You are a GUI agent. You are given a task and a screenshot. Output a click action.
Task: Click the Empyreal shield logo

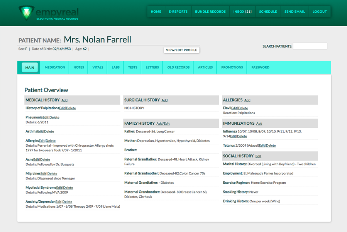pos(26,13)
